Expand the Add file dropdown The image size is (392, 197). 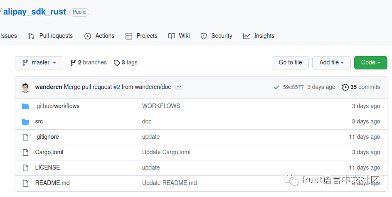pos(331,62)
